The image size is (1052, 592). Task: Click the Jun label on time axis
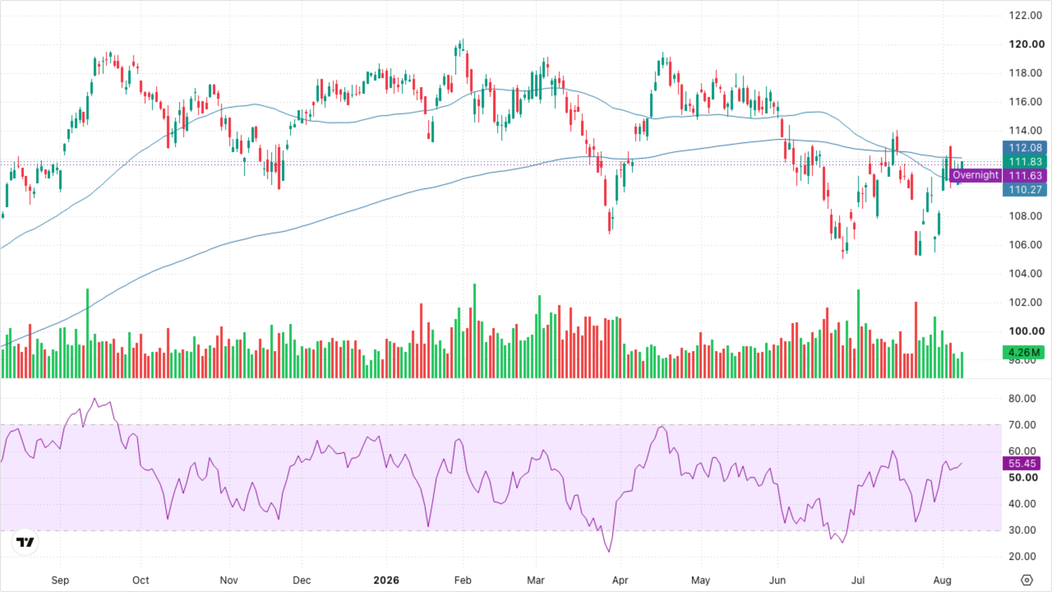click(x=777, y=580)
